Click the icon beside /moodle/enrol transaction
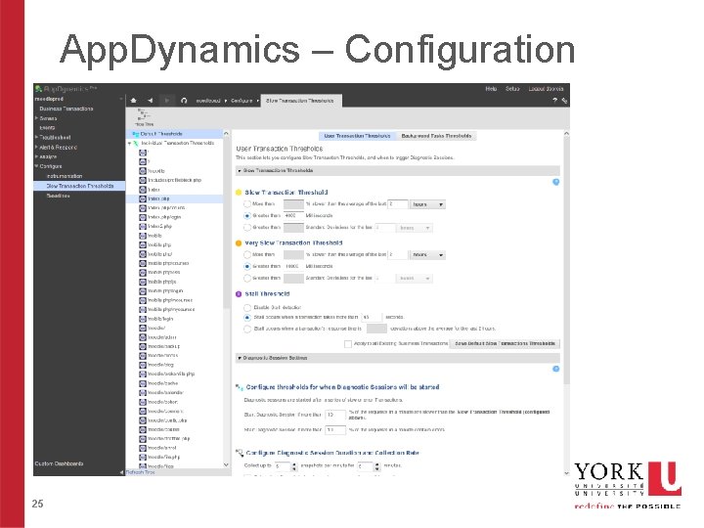The image size is (704, 528). point(143,448)
